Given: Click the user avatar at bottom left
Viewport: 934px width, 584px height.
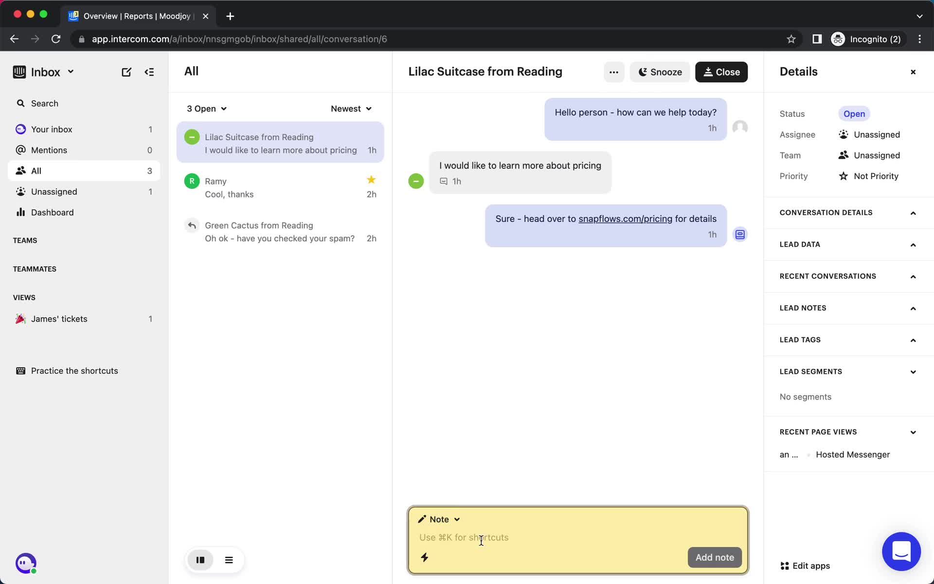Looking at the screenshot, I should (x=26, y=563).
